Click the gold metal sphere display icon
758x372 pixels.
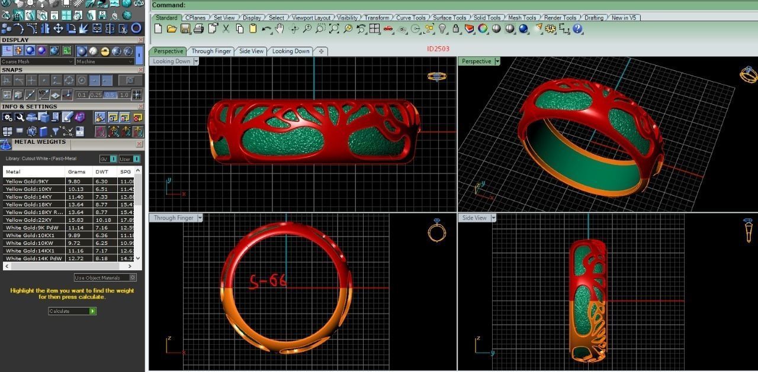(x=105, y=51)
